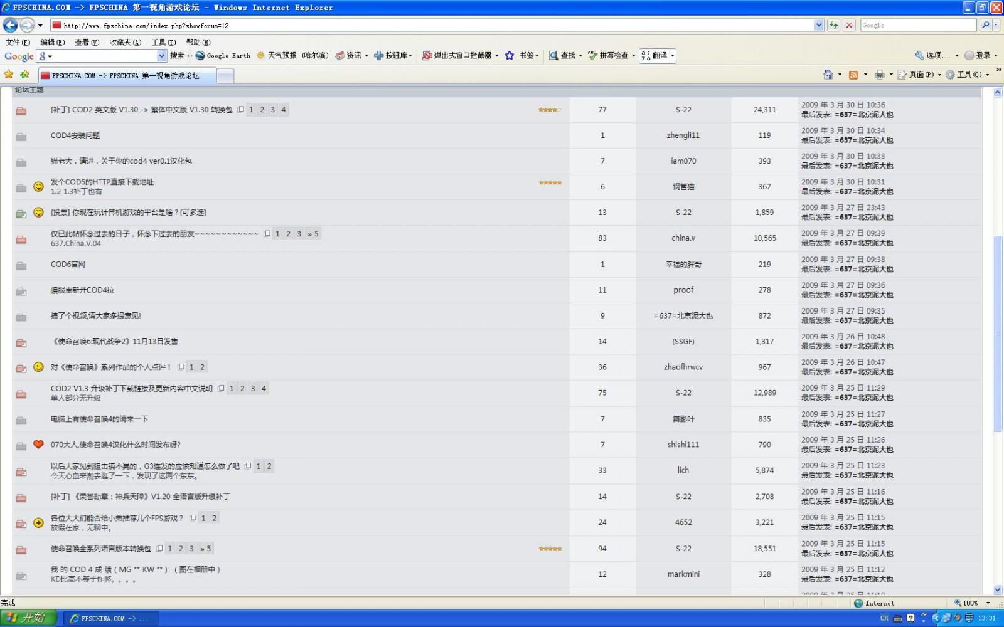
Task: Open the 工具(O) Tools command bar dropdown
Action: click(x=968, y=75)
